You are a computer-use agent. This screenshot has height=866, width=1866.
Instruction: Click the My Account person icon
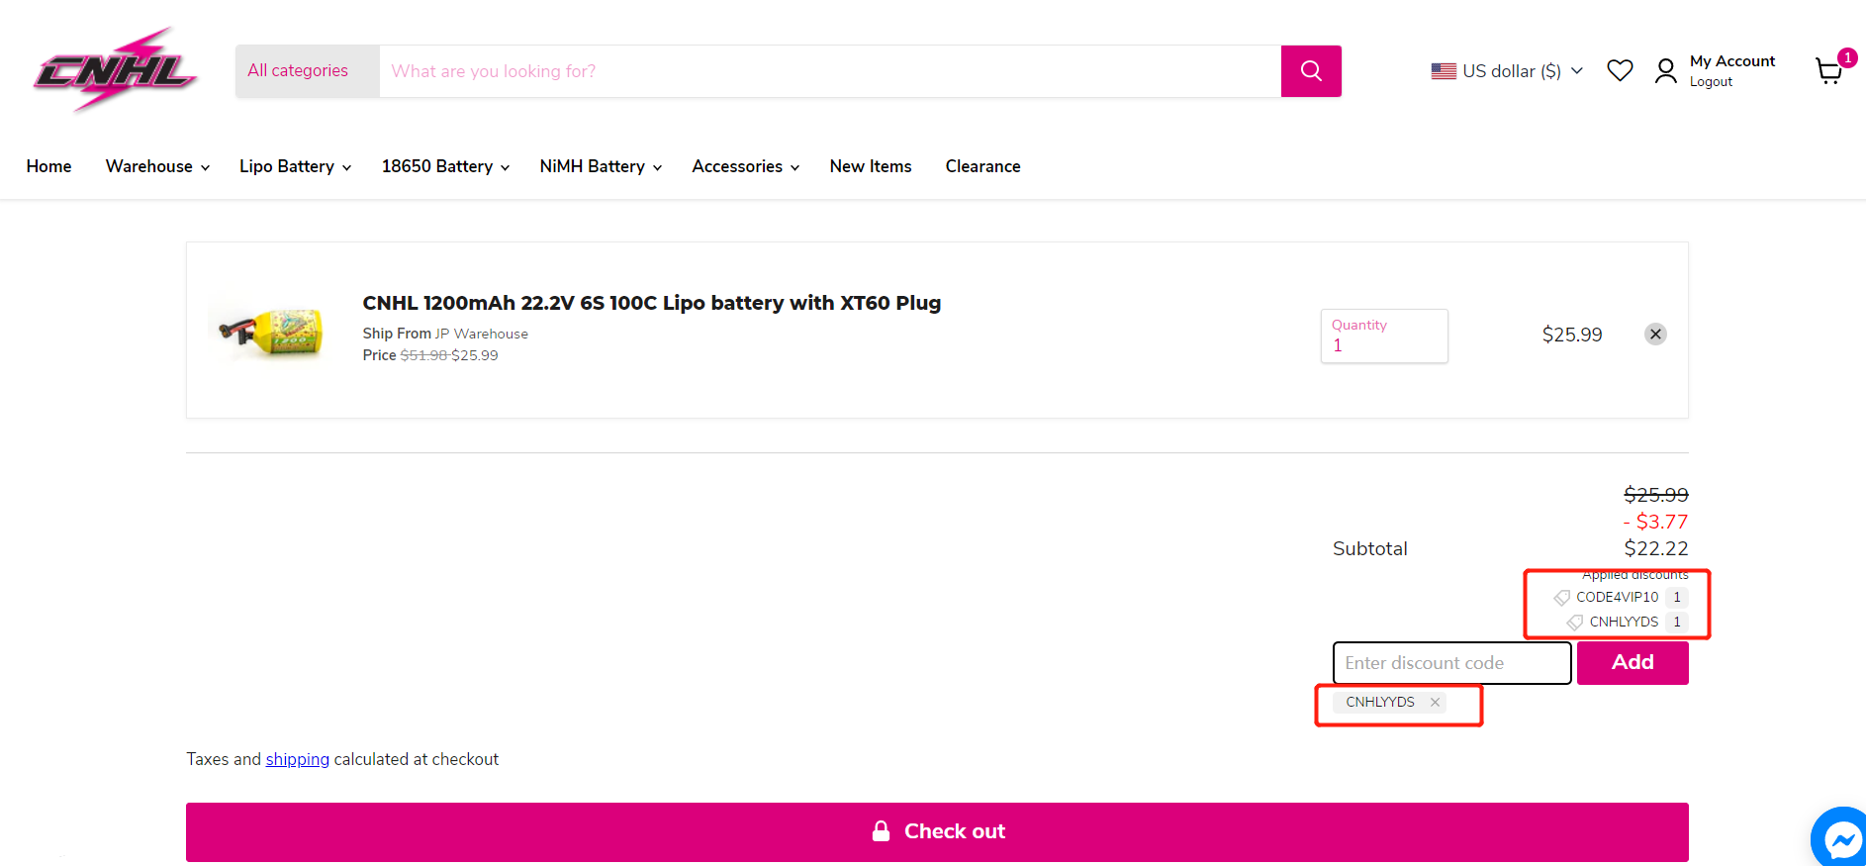1665,71
